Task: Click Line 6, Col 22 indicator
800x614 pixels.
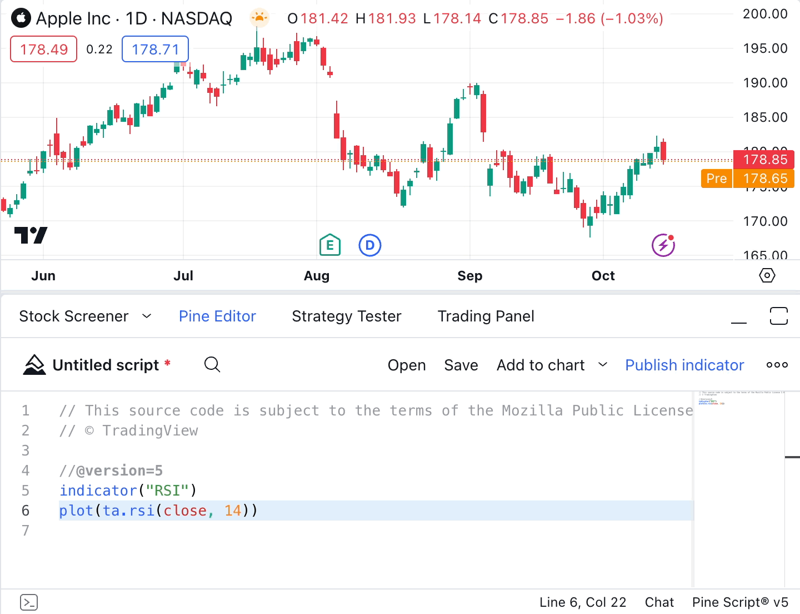Action: tap(583, 602)
